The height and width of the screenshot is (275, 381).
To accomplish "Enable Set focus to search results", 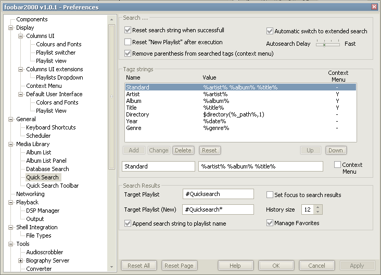I will pos(270,195).
